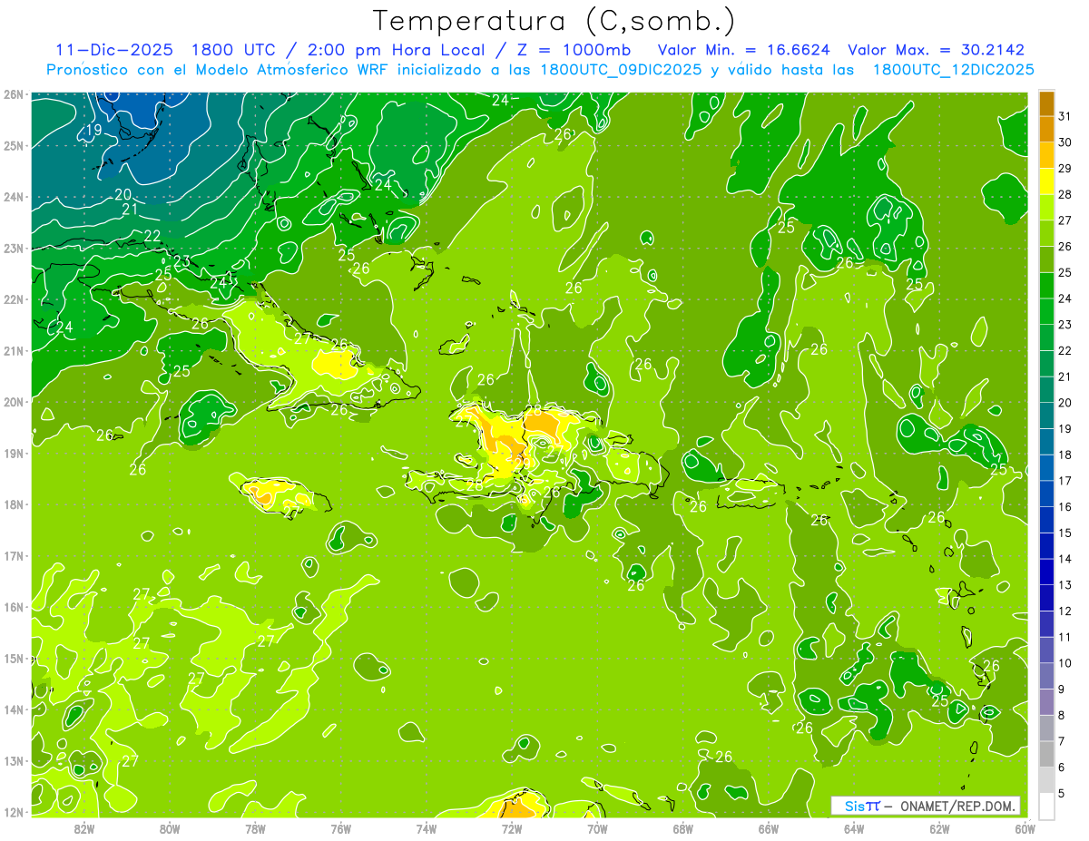Click the colorbar scale label "29"
1089x841 pixels.
click(1065, 169)
